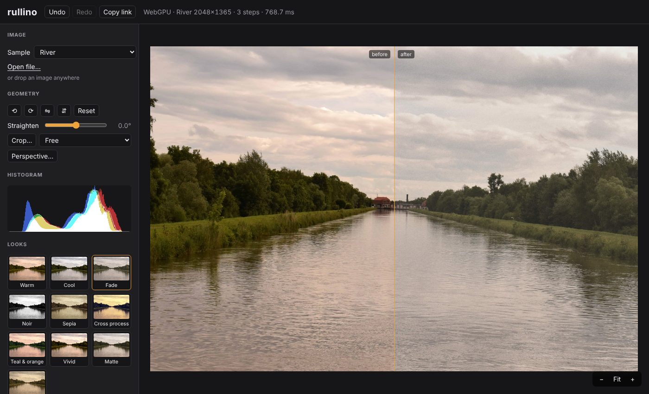Click the Undo button
The height and width of the screenshot is (394, 649).
(x=57, y=12)
